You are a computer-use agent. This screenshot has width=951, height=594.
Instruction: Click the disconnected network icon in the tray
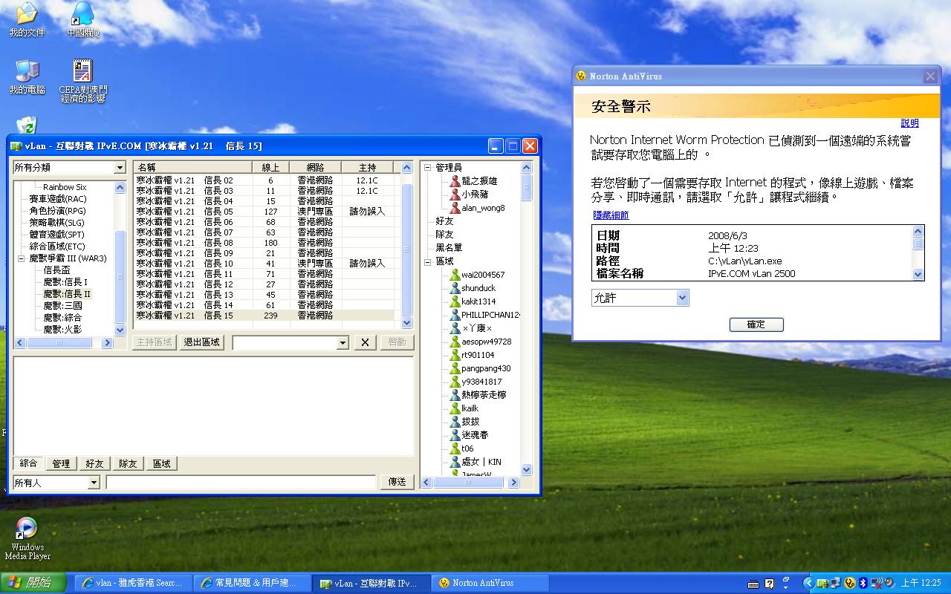(874, 583)
